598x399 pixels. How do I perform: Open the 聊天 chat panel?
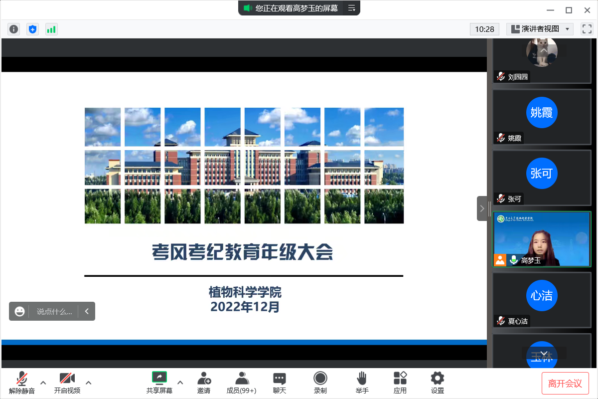(x=280, y=383)
